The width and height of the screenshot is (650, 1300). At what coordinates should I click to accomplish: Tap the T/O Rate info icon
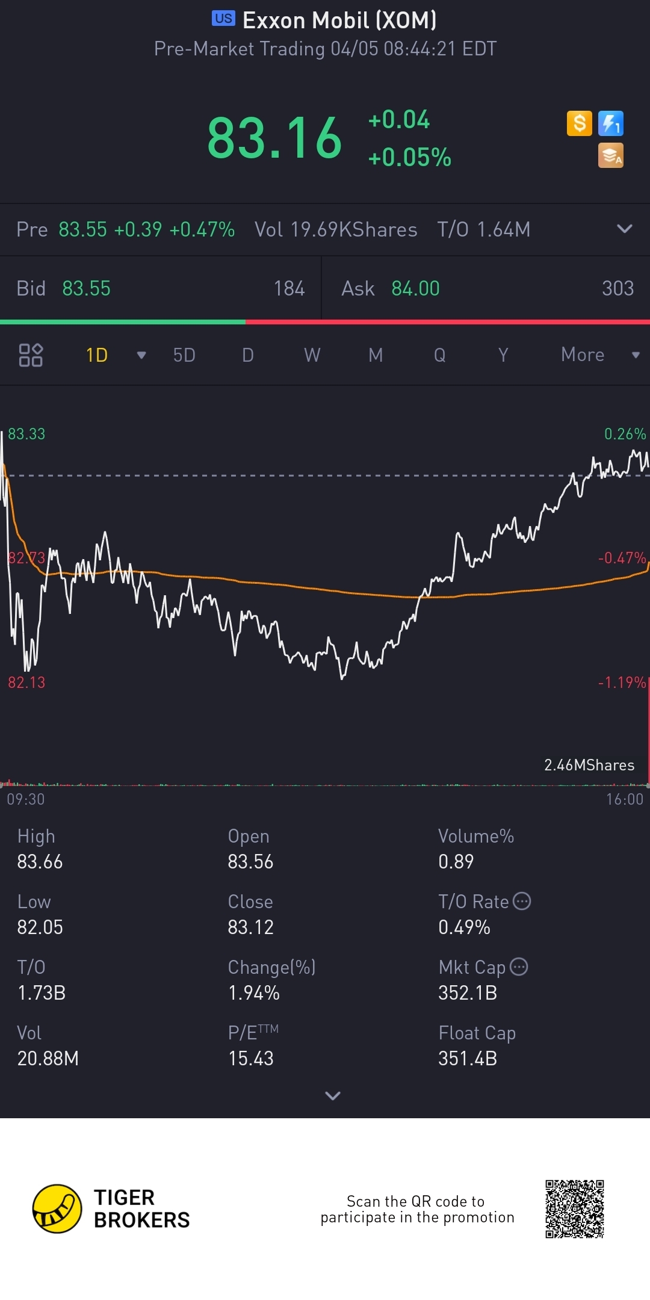[522, 901]
